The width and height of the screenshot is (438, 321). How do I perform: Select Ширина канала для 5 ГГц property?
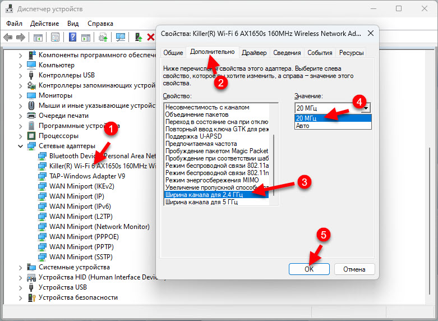[201, 202]
